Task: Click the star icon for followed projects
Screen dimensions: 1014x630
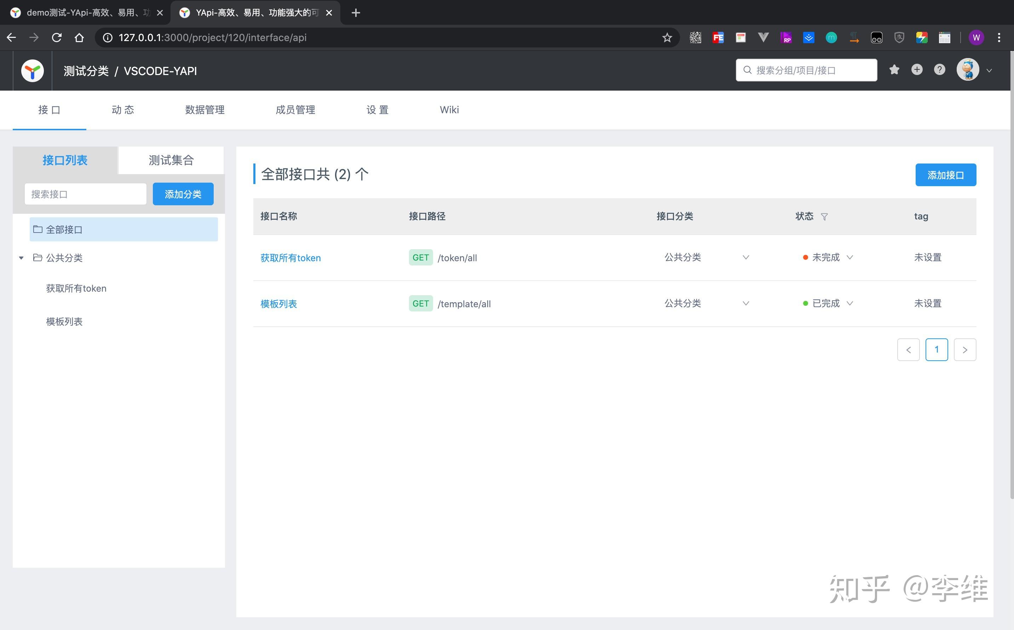Action: click(894, 70)
